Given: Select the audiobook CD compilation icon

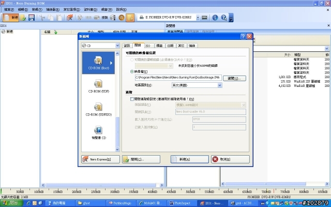Looking at the screenshot, I should click(x=98, y=132).
